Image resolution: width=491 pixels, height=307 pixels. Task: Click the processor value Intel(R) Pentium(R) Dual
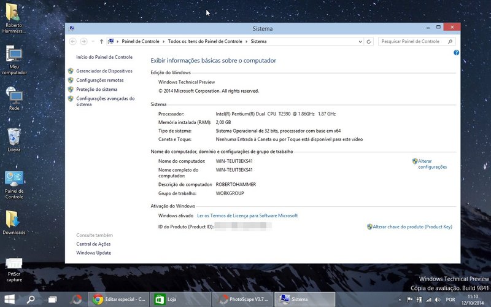pyautogui.click(x=276, y=114)
